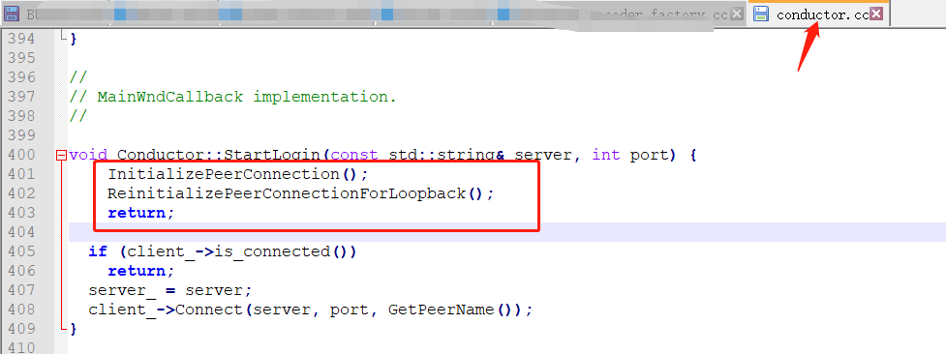Click the return keyword on line 403
The height and width of the screenshot is (354, 946).
coord(137,213)
